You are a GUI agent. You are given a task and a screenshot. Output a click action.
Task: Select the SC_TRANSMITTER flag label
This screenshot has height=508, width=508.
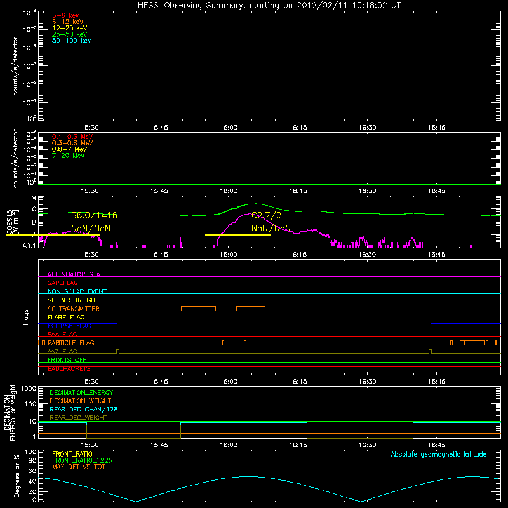tap(73, 309)
